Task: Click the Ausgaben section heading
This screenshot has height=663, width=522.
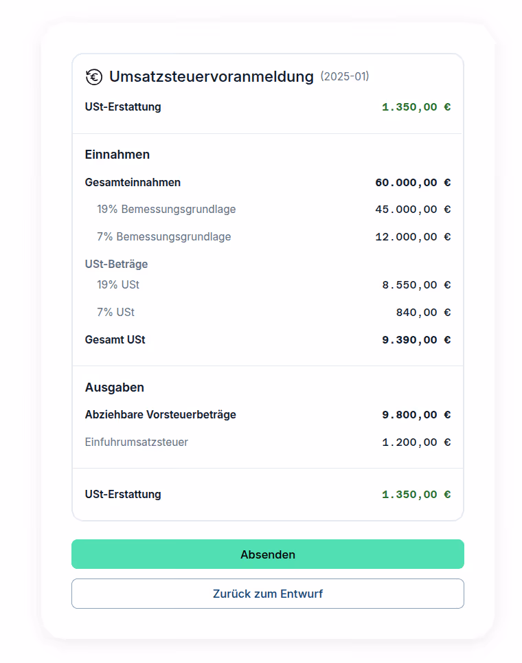Action: pos(115,387)
